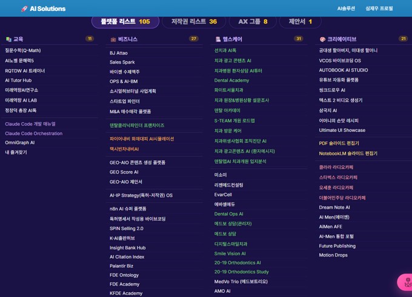Open VCOS 바이브코딩 OS
This screenshot has height=297, width=412.
point(340,60)
